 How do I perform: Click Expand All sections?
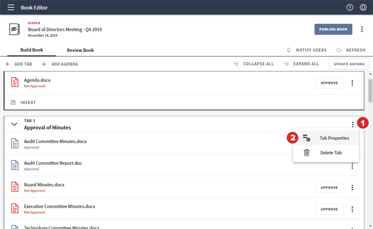301,64
